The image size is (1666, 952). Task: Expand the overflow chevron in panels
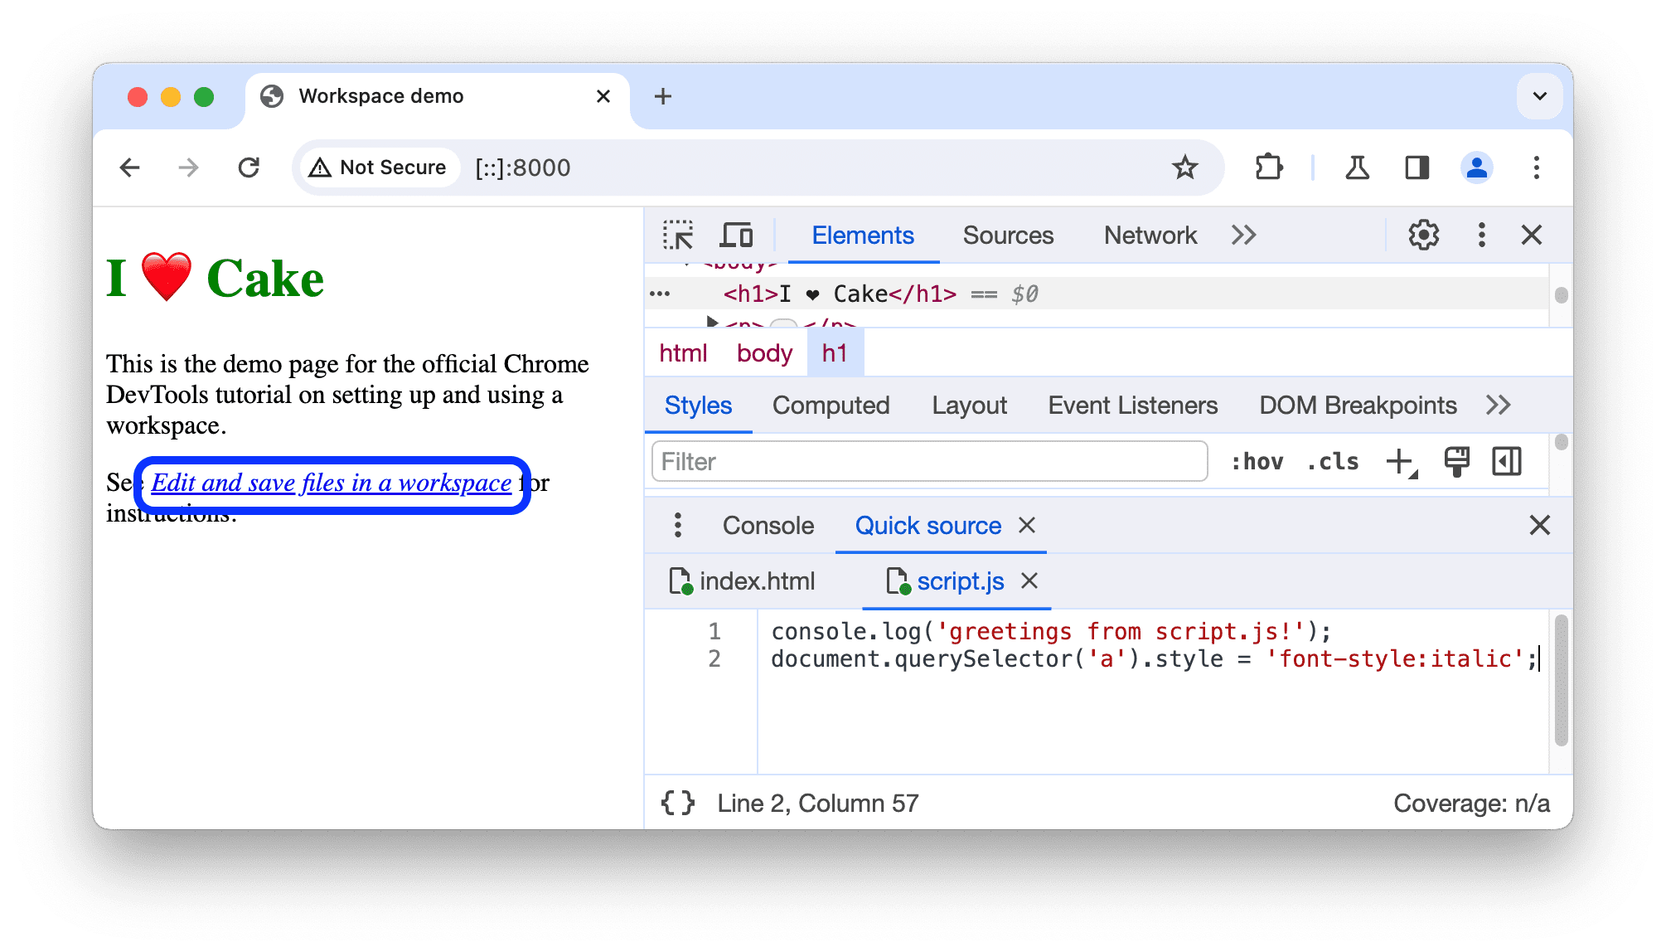pos(1244,237)
